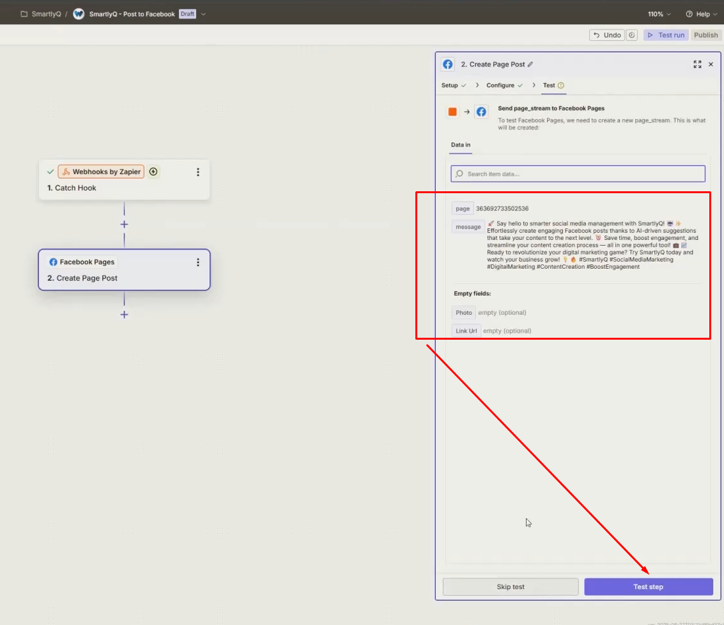Click the Facebook icon in panel header

[448, 64]
